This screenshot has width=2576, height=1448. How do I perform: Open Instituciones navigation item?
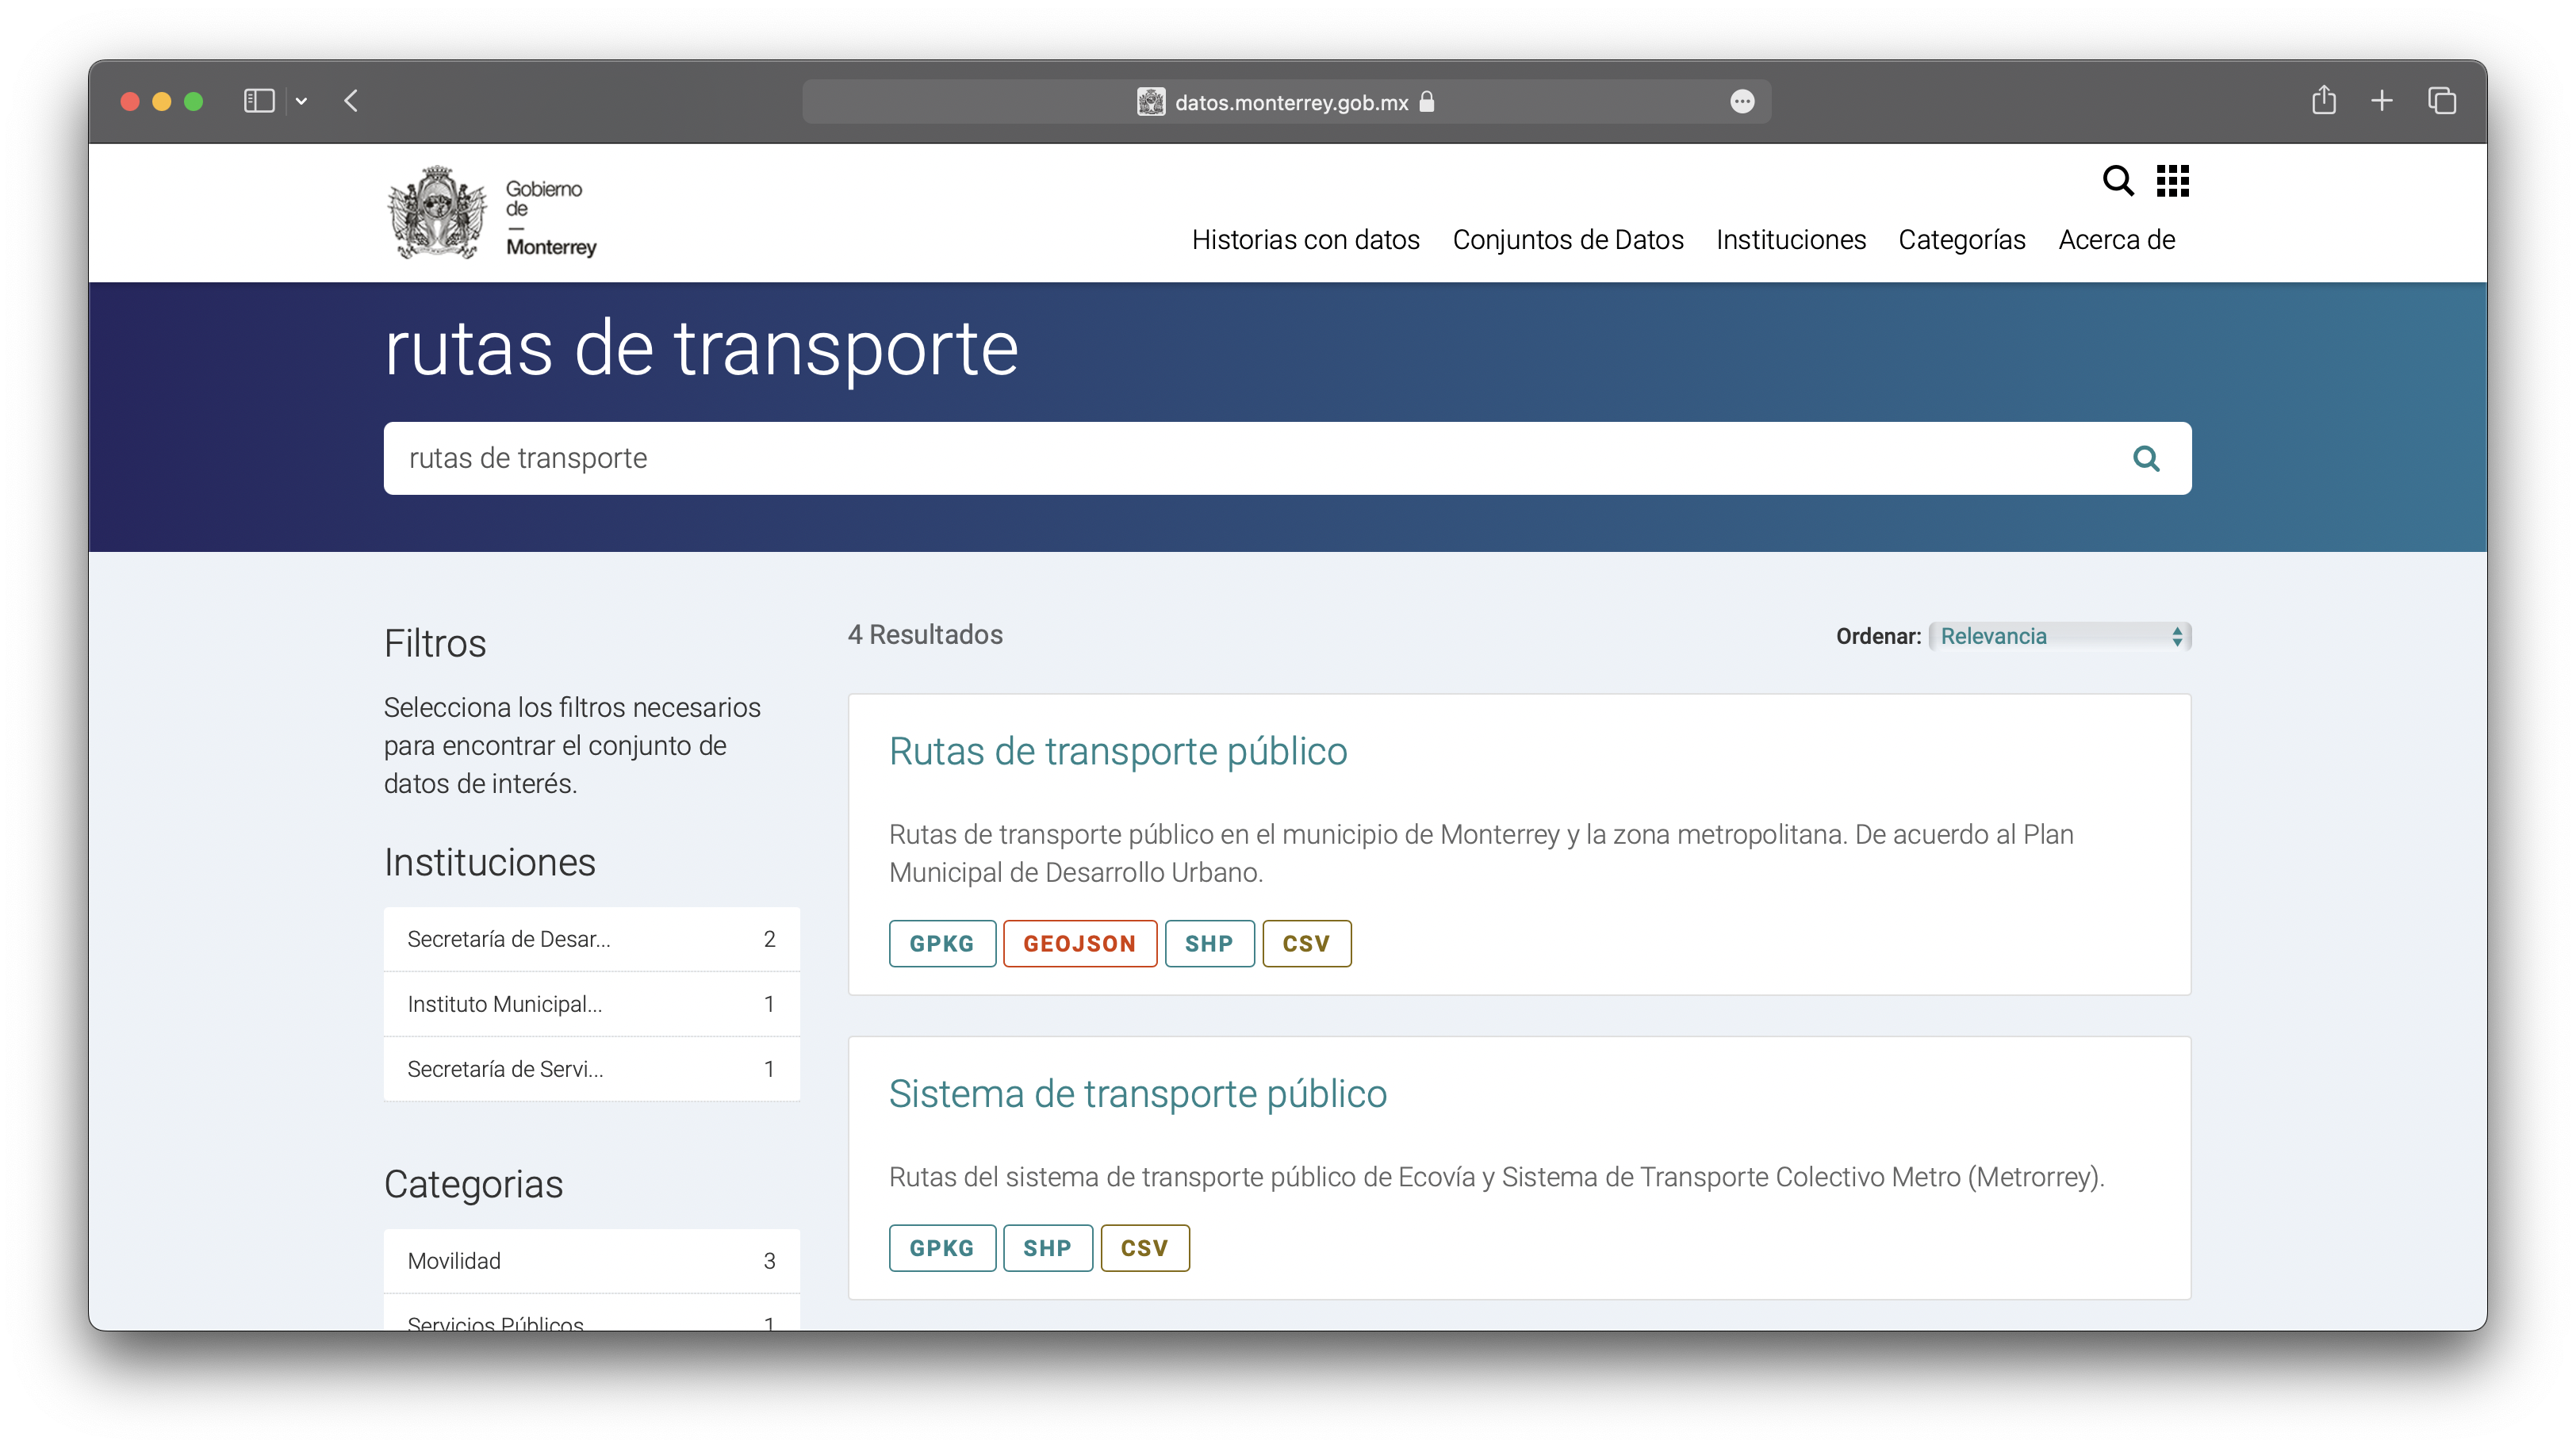[1790, 240]
